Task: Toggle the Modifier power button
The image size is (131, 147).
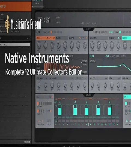Action: (x=118, y=38)
